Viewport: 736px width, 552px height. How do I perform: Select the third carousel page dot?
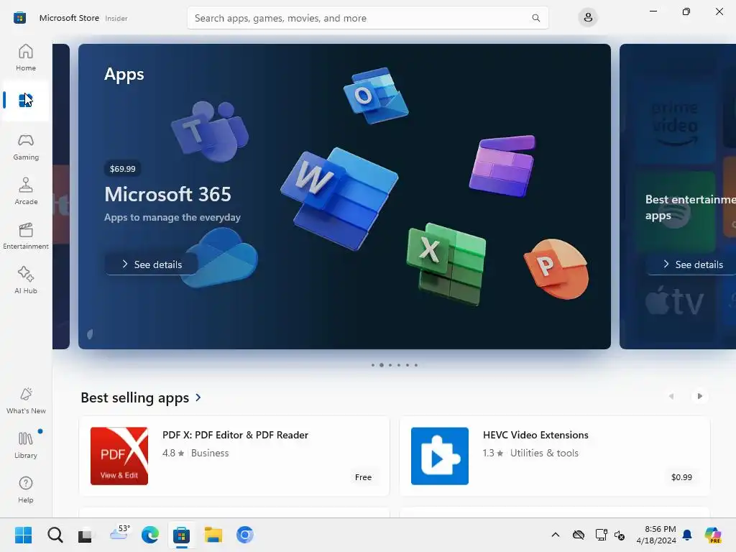click(390, 364)
